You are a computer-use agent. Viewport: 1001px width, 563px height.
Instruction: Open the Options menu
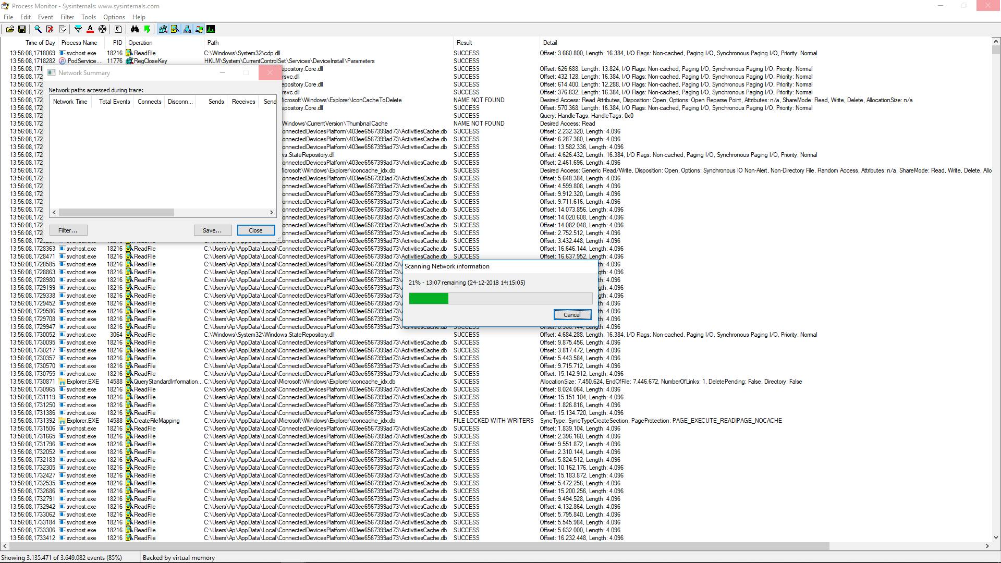tap(114, 17)
